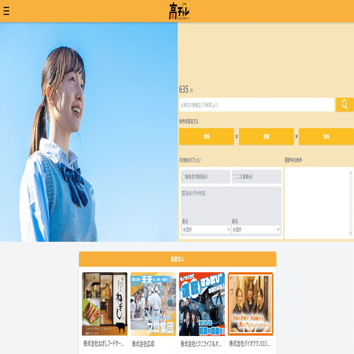Click the 株式会社ねぎしフードサー... company name

tap(104, 344)
